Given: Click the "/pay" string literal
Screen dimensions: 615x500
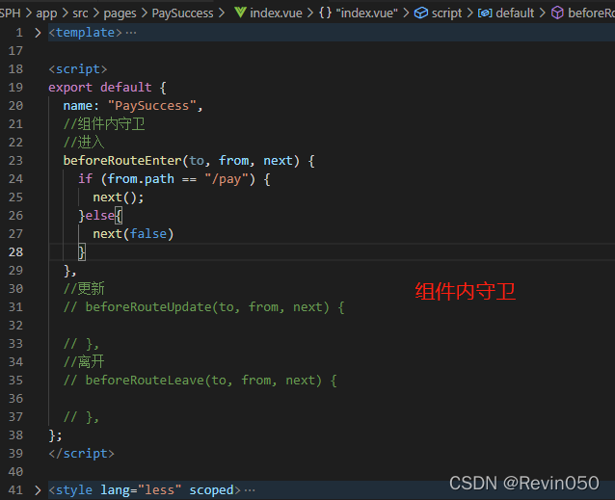Looking at the screenshot, I should (227, 179).
